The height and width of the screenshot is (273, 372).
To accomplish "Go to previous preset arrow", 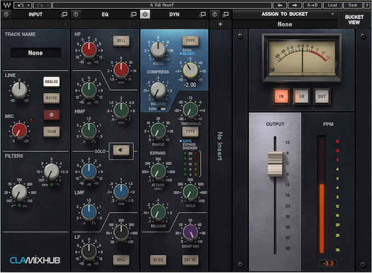I will click(280, 5).
